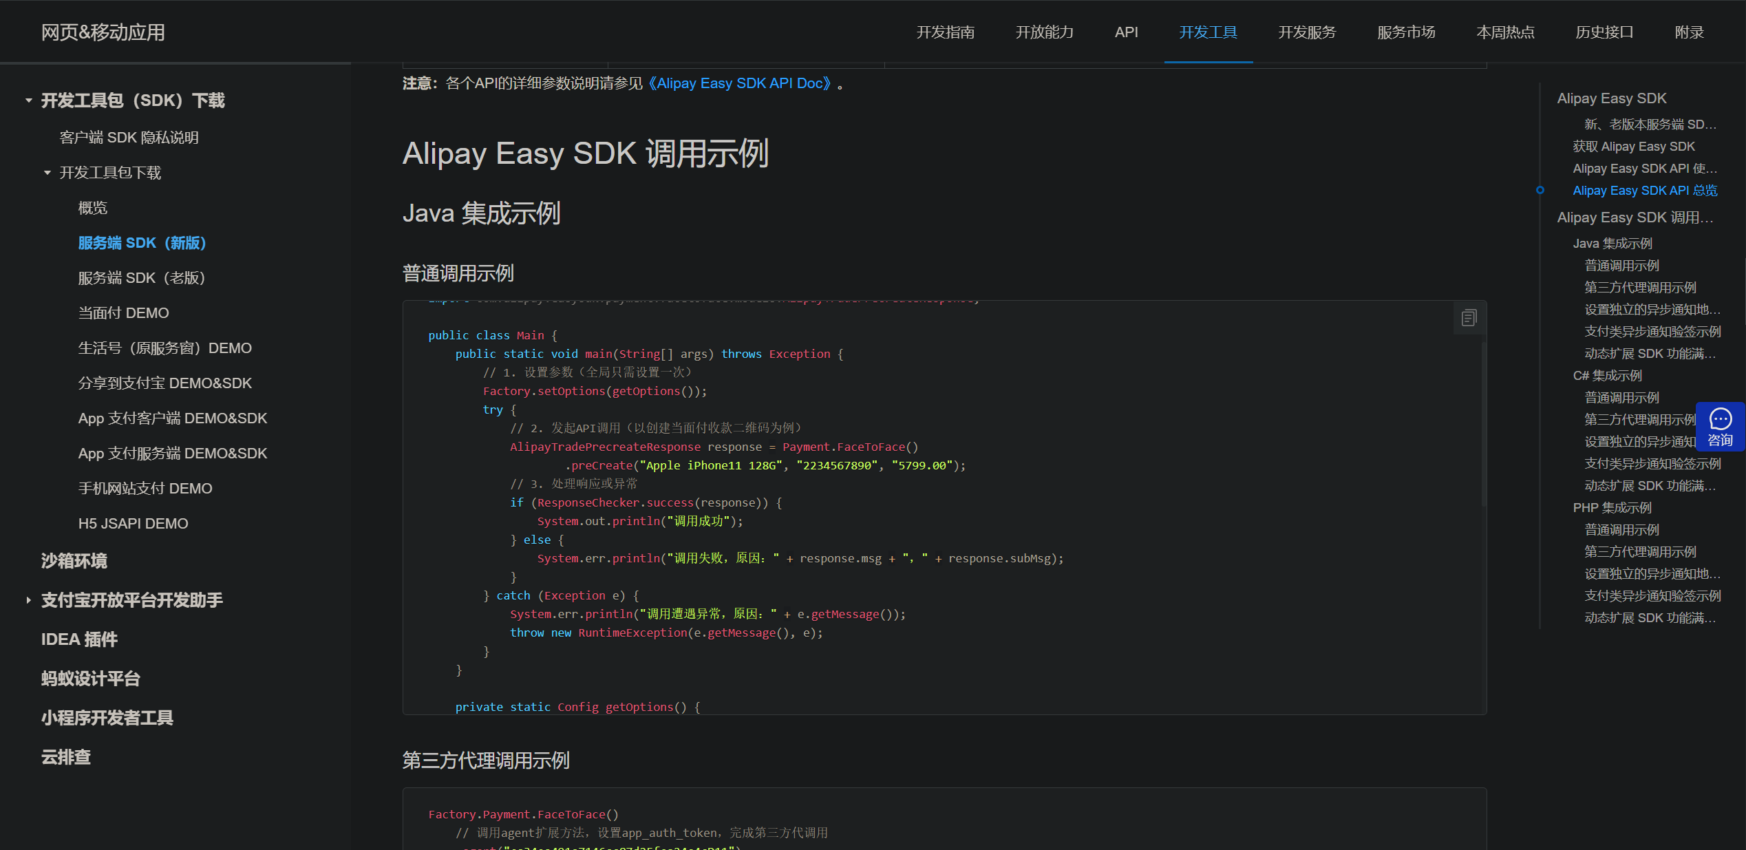Select IDEA 插件 in left navigation

click(x=80, y=639)
